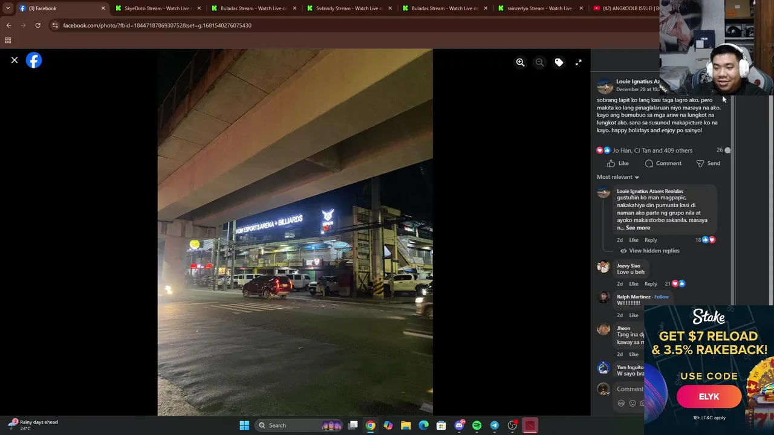Close the SkyeDoto Stream tab
Screen dimensions: 774x435
coord(198,8)
